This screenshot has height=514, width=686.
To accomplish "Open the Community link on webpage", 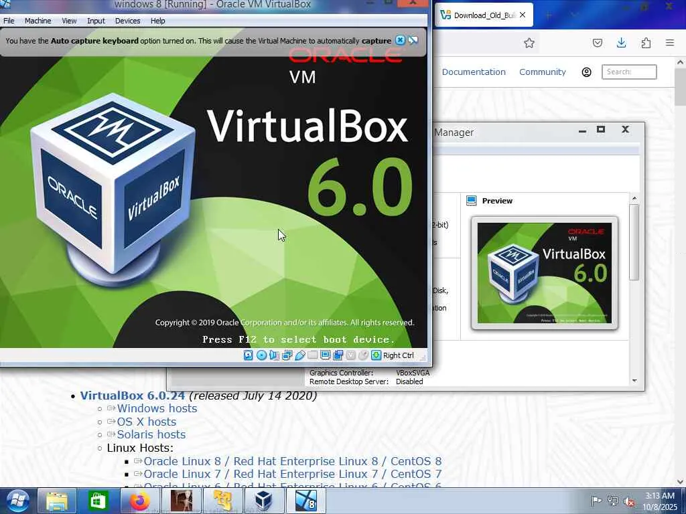I will [x=542, y=72].
